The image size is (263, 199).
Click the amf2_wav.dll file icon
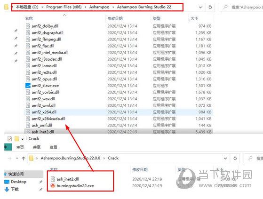pos(28,99)
